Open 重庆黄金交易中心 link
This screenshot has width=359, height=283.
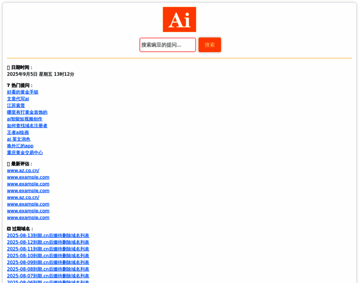pyautogui.click(x=25, y=152)
